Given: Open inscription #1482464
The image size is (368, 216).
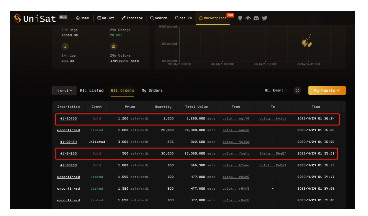Looking at the screenshot, I should coord(69,142).
